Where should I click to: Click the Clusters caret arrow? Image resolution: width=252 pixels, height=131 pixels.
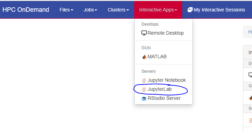pyautogui.click(x=128, y=10)
